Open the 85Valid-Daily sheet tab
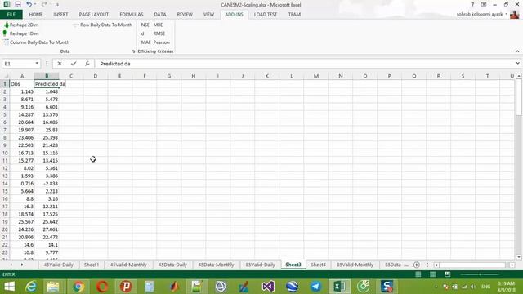 point(260,265)
